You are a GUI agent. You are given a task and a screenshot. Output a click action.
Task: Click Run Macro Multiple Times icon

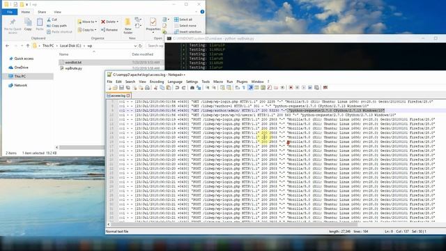click(x=310, y=88)
